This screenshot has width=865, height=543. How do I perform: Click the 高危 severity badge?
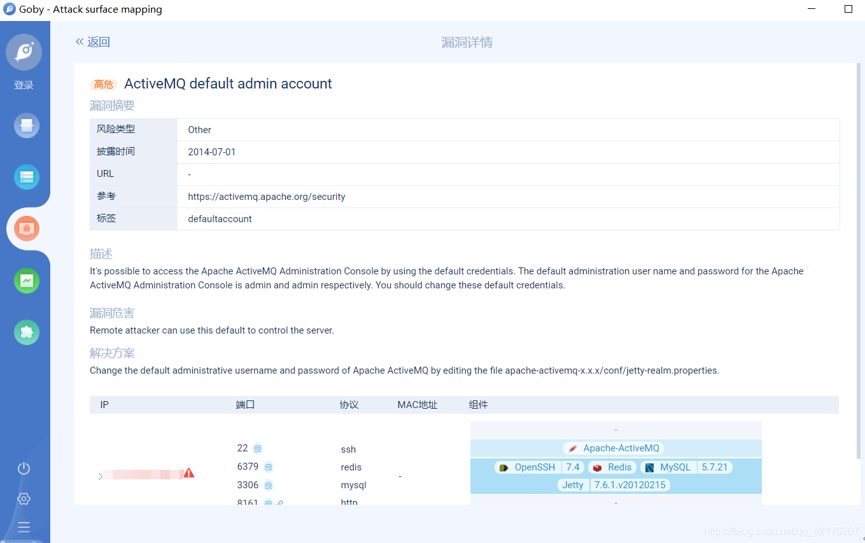click(104, 84)
